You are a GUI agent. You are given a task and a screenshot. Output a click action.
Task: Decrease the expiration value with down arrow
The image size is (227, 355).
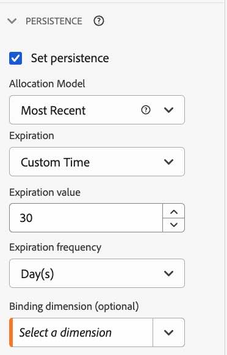[x=174, y=225]
